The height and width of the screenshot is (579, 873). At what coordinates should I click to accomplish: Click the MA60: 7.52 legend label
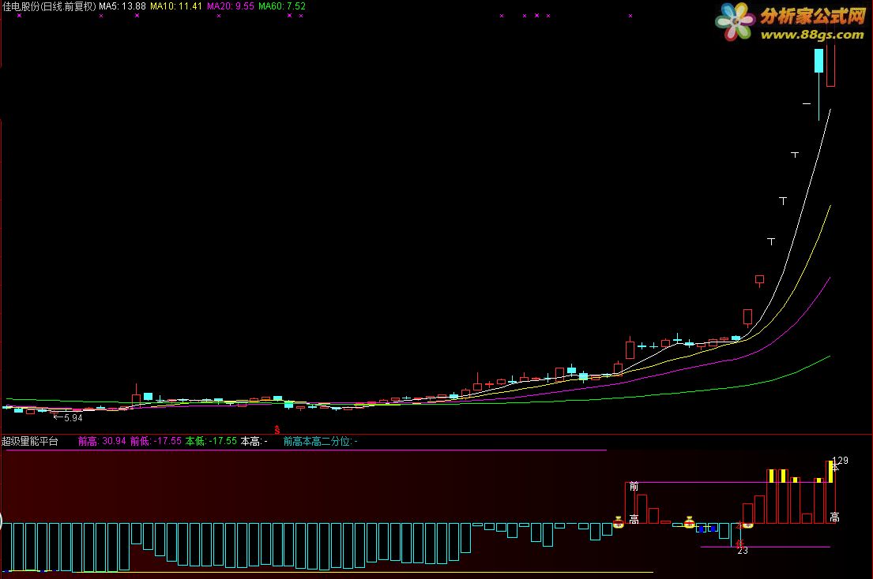pyautogui.click(x=282, y=6)
